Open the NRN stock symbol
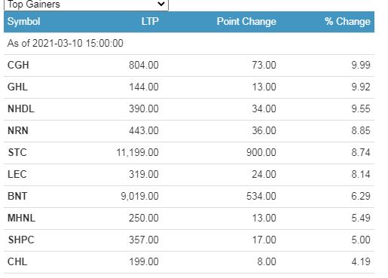 click(x=18, y=131)
